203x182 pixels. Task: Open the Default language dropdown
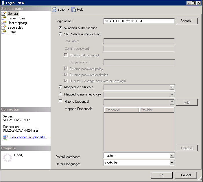pyautogui.click(x=172, y=163)
